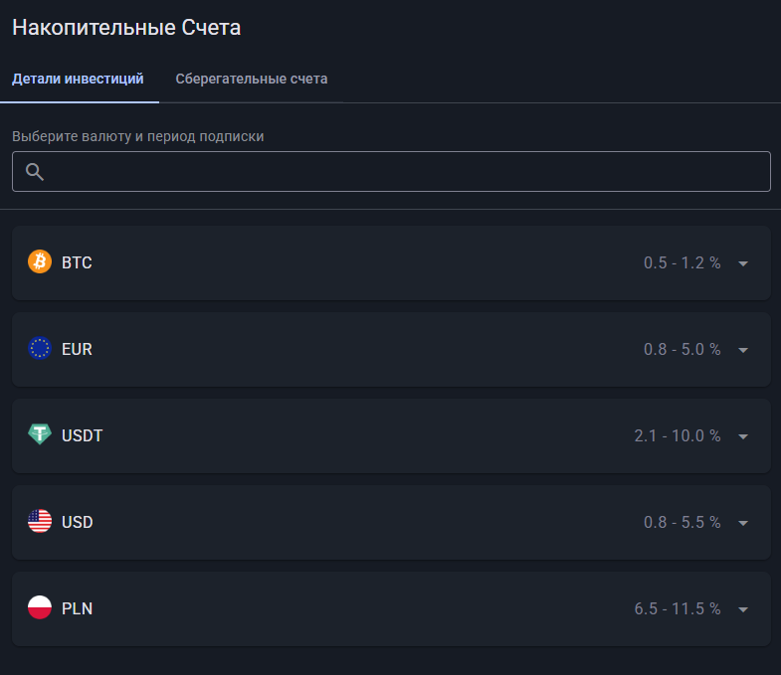Click the Накопительные Счета heading

coord(126,28)
